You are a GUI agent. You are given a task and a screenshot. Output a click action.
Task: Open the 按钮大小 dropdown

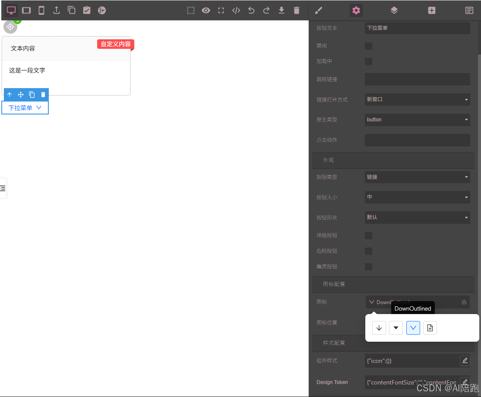(417, 197)
